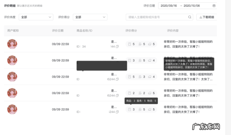Click the logistics truck icon in the 5 5 5 row
Screen dimensions: 231x135
tap(150, 44)
